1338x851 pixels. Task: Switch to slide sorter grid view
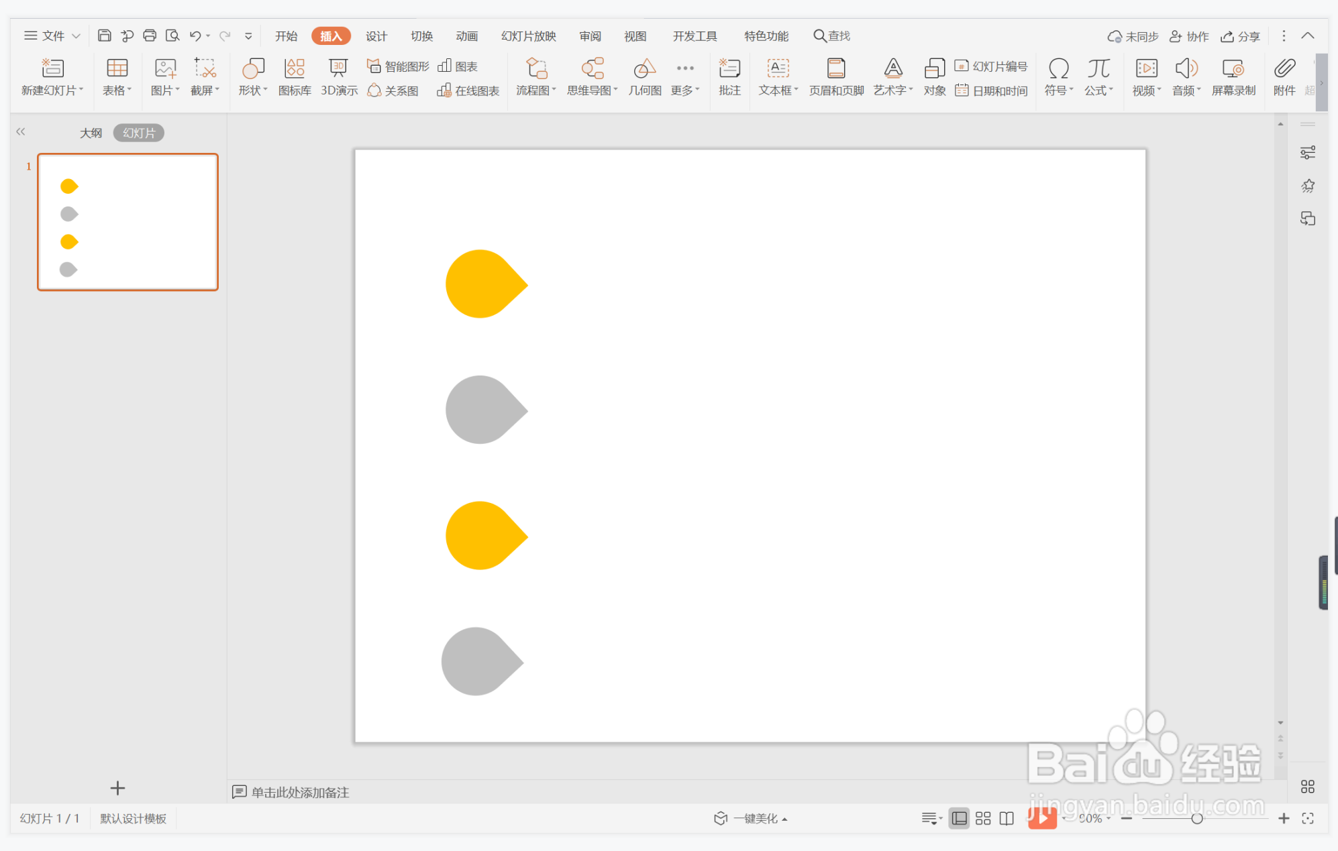click(x=983, y=818)
